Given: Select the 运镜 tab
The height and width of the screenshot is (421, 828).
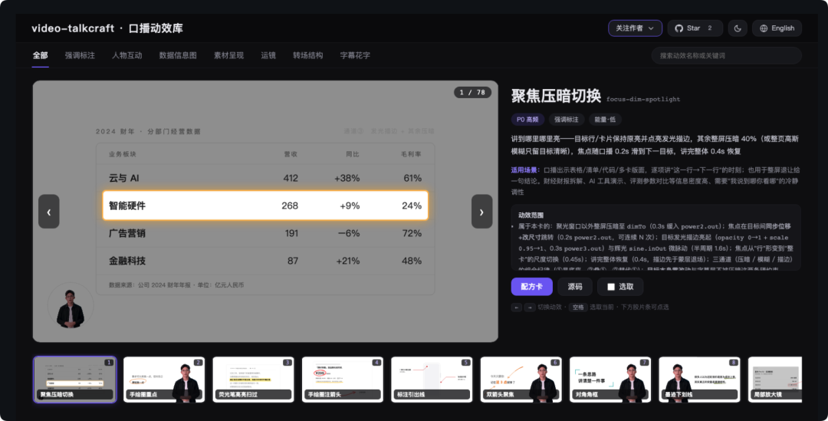Looking at the screenshot, I should tap(268, 55).
